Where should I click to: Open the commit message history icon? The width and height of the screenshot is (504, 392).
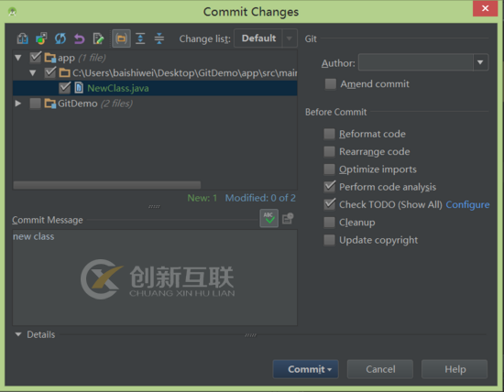pos(288,219)
